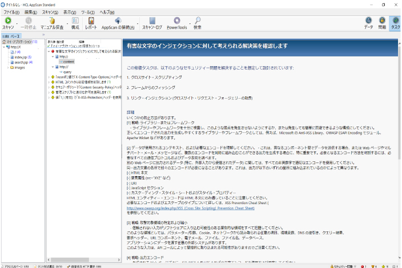Click the yellow low-severity count in status bar
This screenshot has width=402, height=268.
pos(385,266)
